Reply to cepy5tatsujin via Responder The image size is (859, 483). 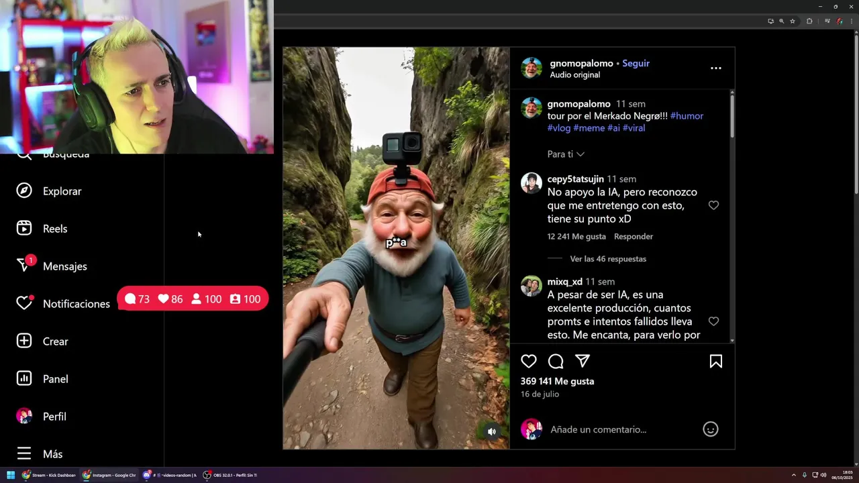coord(634,236)
